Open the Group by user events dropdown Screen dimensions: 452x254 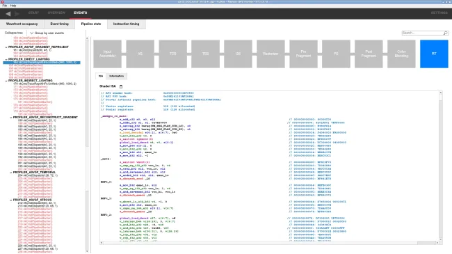[x=47, y=33]
